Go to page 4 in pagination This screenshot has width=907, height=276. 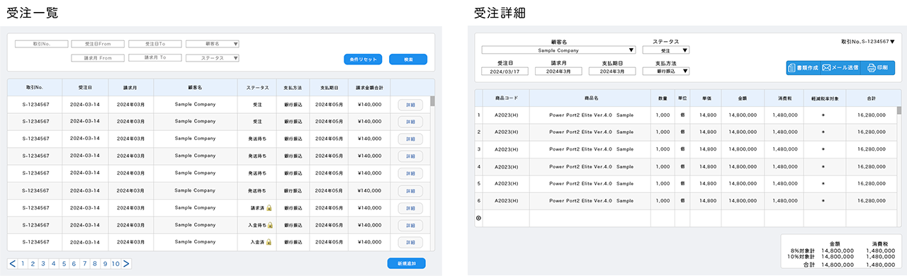click(54, 264)
